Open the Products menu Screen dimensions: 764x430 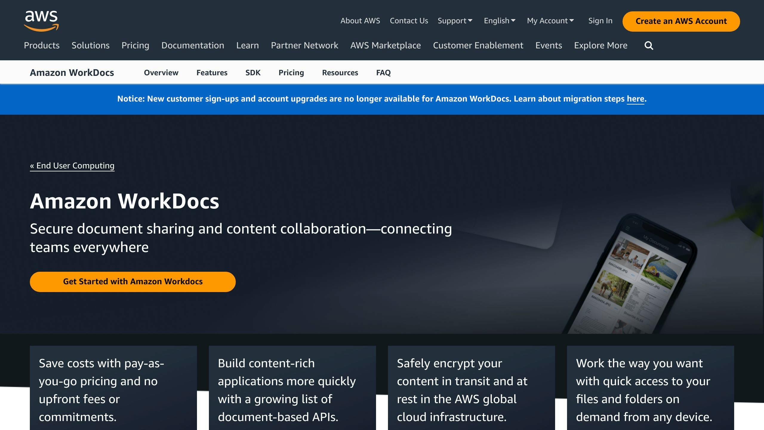pyautogui.click(x=42, y=45)
